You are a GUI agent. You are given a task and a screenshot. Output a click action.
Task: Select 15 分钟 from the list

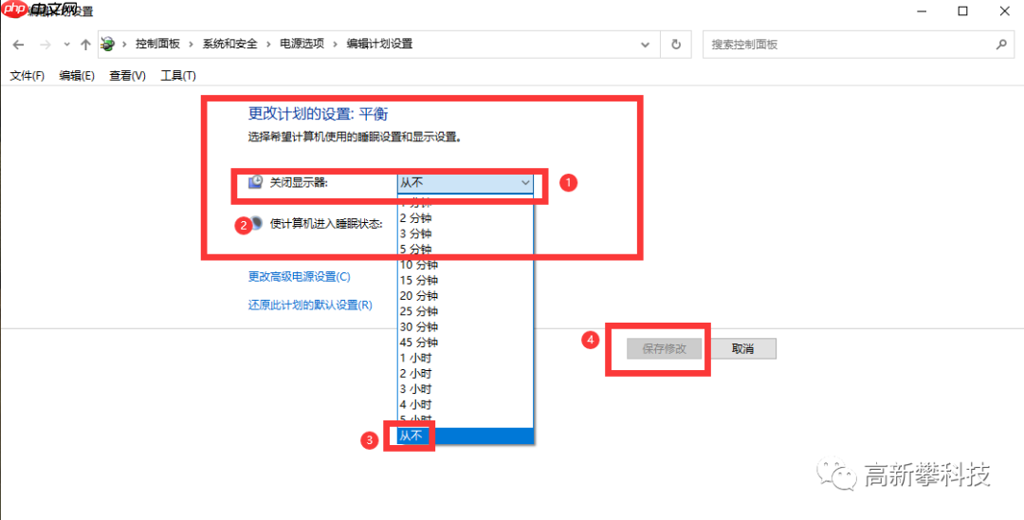pyautogui.click(x=466, y=280)
